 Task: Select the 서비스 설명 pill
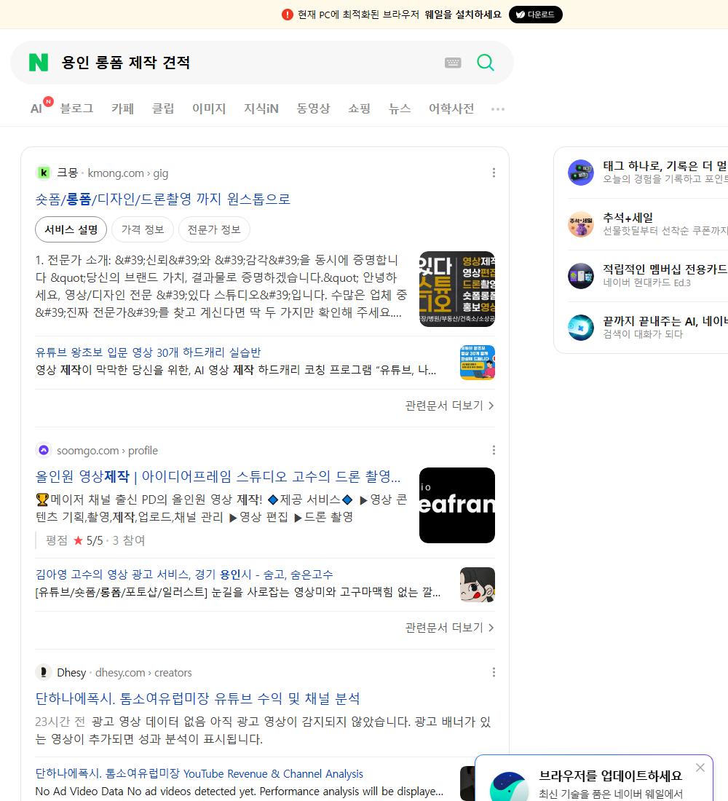71,229
